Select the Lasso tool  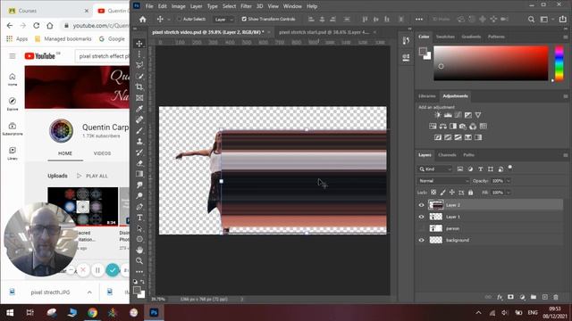(139, 65)
